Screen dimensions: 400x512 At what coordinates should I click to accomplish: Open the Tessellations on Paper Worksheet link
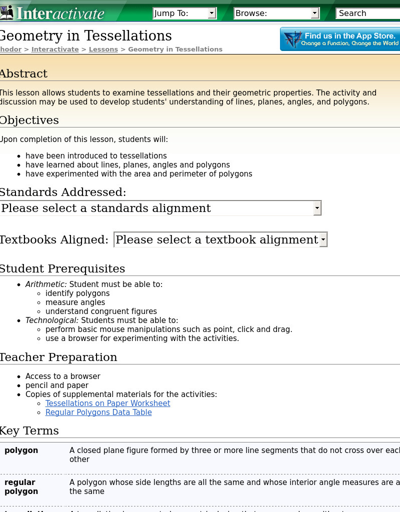(107, 403)
